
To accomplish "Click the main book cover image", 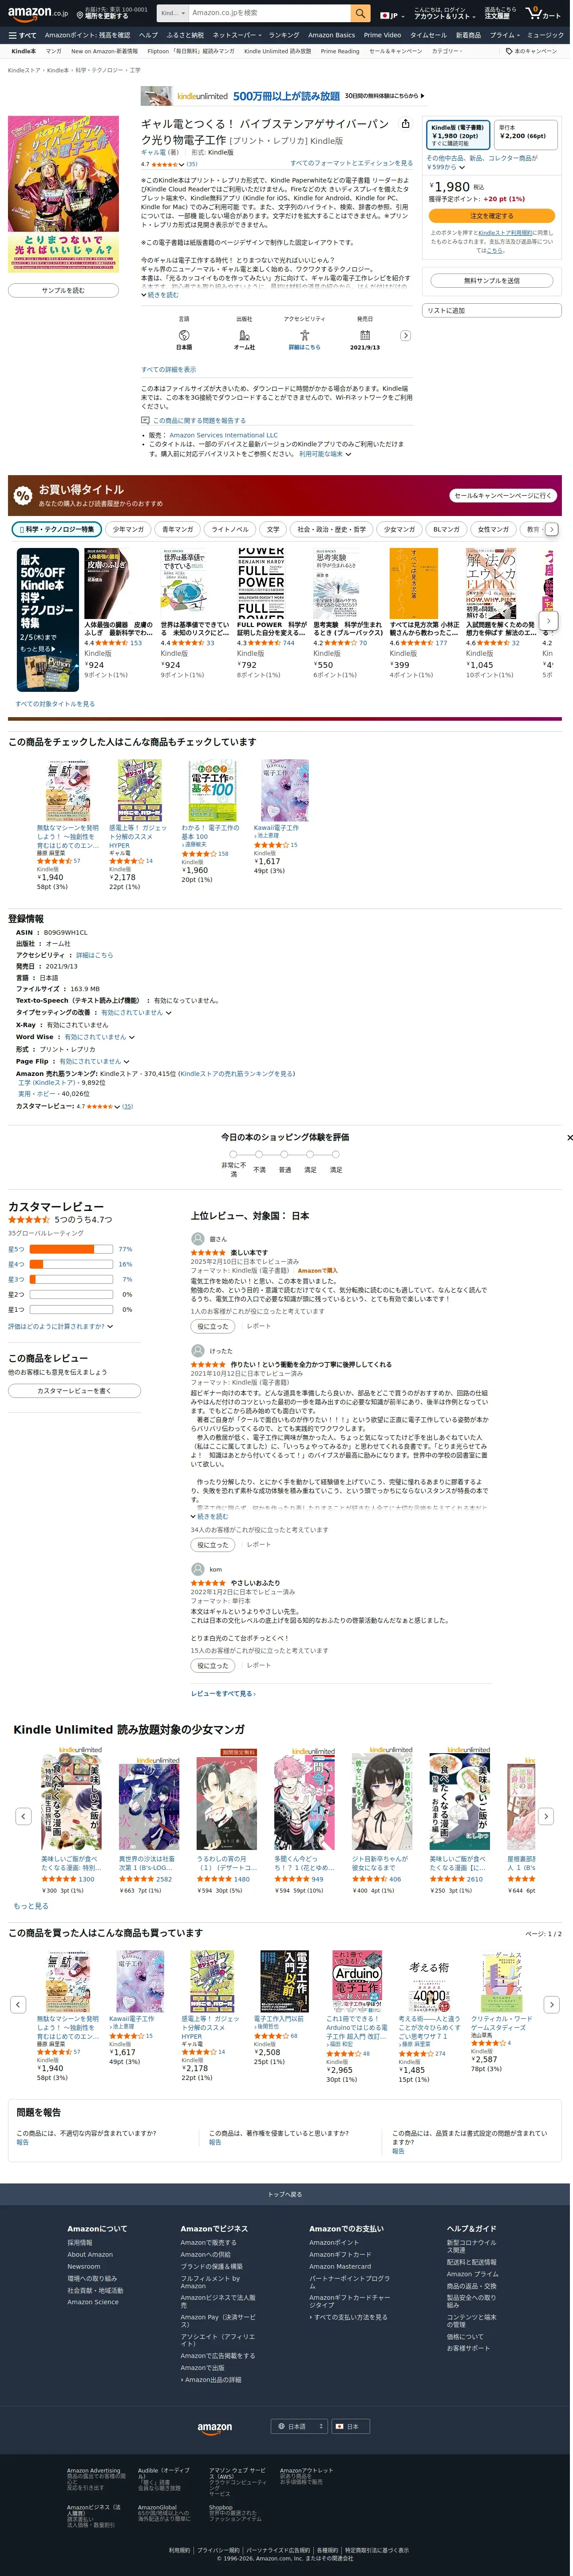I will (x=63, y=193).
